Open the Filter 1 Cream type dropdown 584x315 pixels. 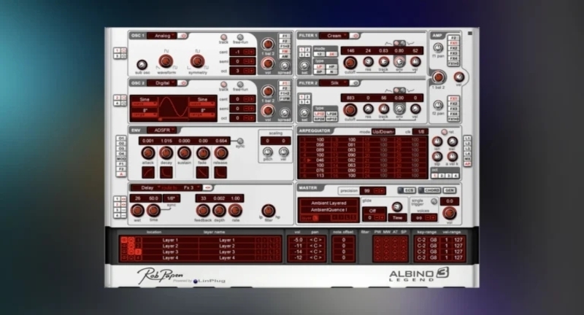[334, 36]
